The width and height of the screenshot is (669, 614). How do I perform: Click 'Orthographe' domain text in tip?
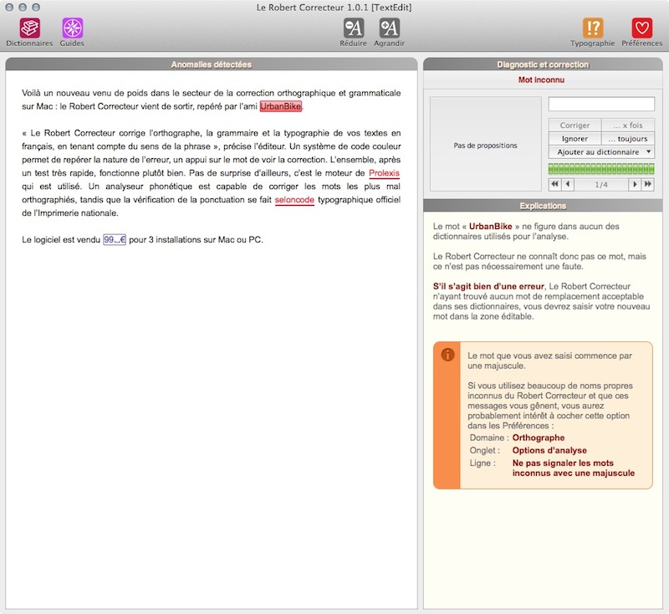tap(539, 437)
